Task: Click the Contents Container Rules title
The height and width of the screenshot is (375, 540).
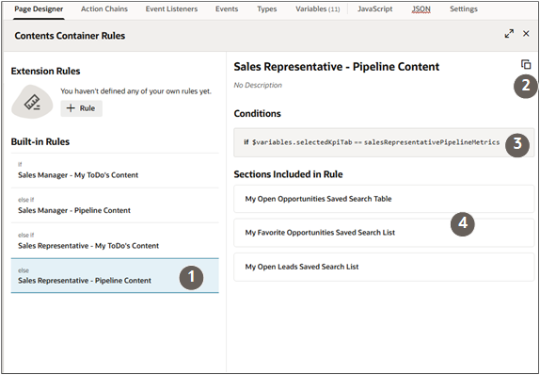Action: [x=70, y=36]
